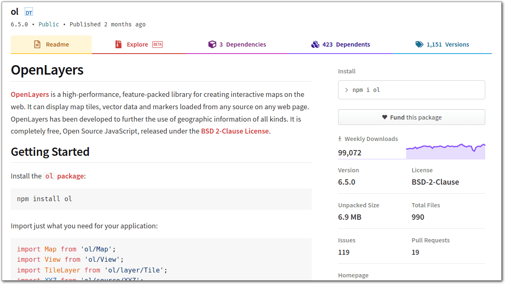Open the 19 pull requests count
This screenshot has width=505, height=284.
coord(415,252)
